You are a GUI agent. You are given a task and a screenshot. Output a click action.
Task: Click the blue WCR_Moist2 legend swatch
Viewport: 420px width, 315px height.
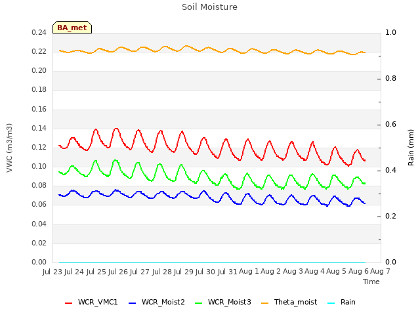[133, 303]
